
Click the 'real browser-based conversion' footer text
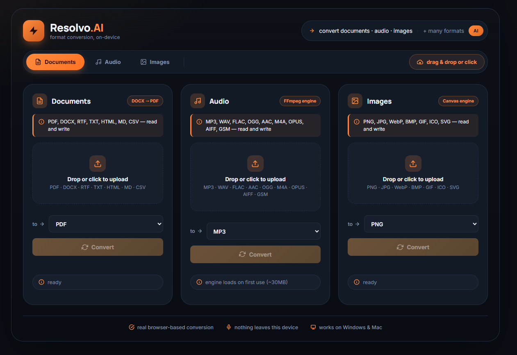(175, 328)
